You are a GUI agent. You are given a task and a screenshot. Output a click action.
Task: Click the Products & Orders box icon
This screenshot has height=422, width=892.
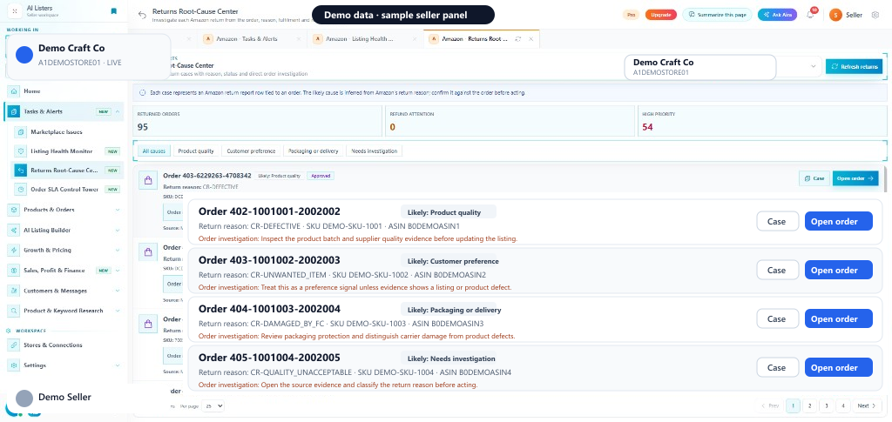(14, 210)
